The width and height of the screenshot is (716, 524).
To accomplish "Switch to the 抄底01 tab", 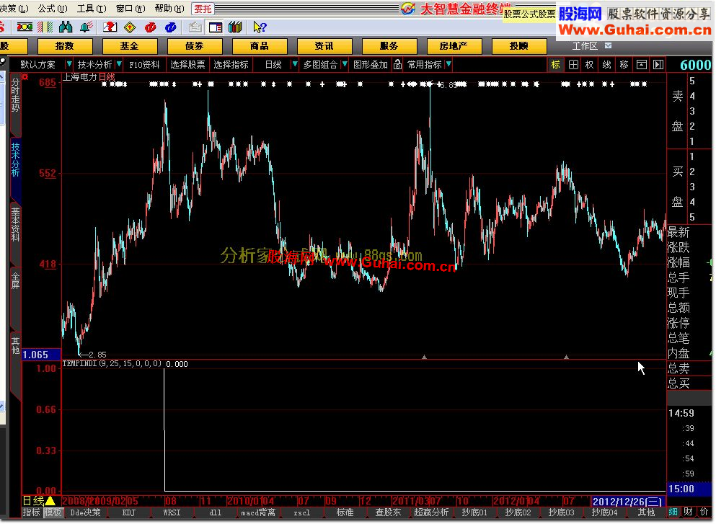I will coord(475,512).
